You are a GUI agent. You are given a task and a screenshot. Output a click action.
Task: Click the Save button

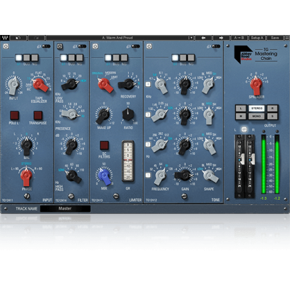[275, 38]
